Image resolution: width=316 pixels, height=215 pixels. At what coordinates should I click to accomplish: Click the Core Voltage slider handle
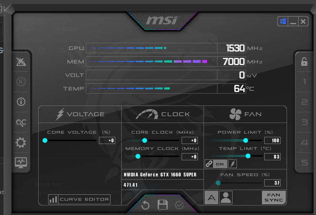tap(45, 140)
